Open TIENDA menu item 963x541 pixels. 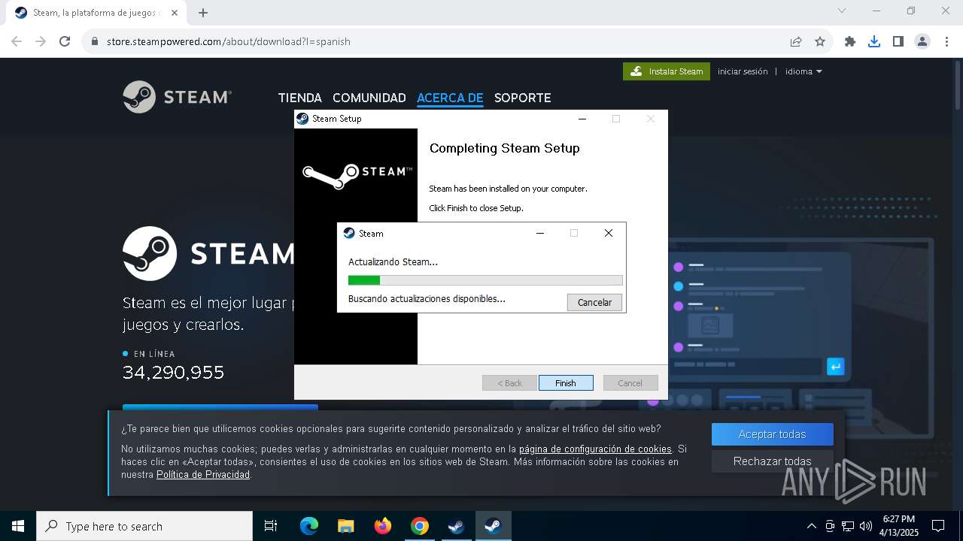pos(299,98)
